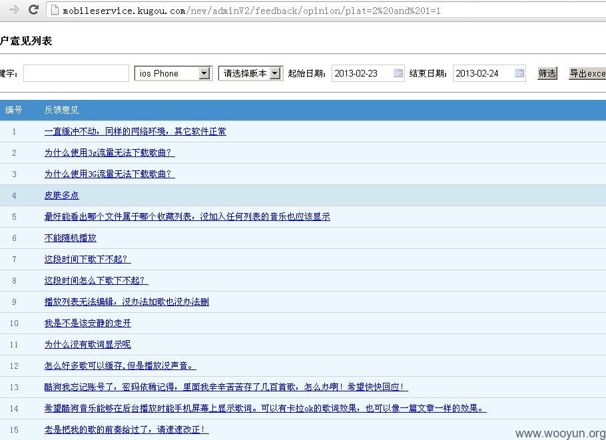Open link 老是把我的歌的前奏给过了
The height and width of the screenshot is (440, 606).
(127, 429)
